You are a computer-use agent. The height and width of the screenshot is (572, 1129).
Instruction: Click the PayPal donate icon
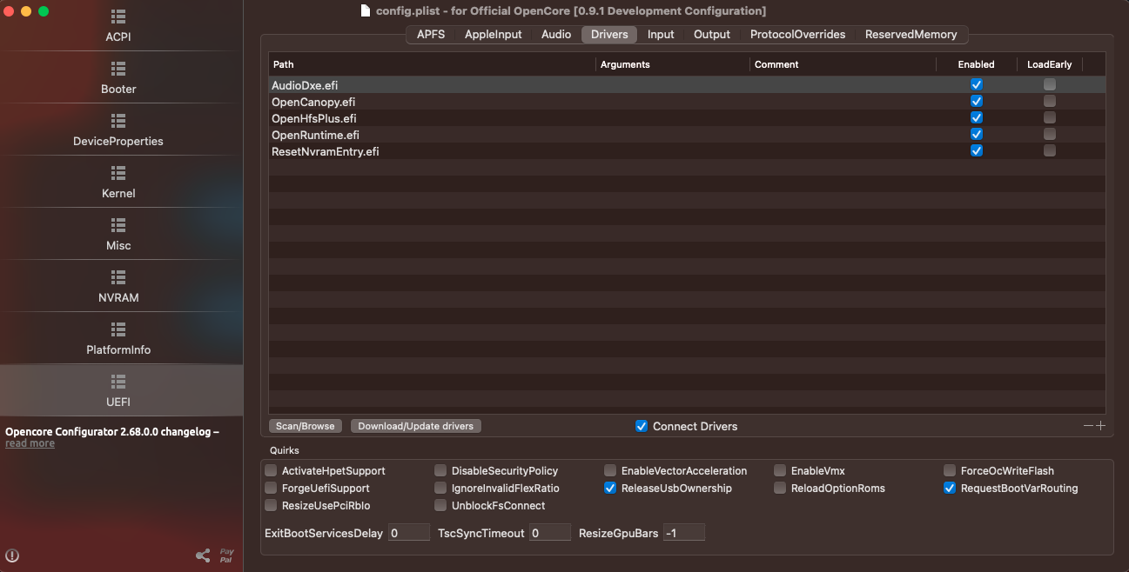pyautogui.click(x=226, y=555)
